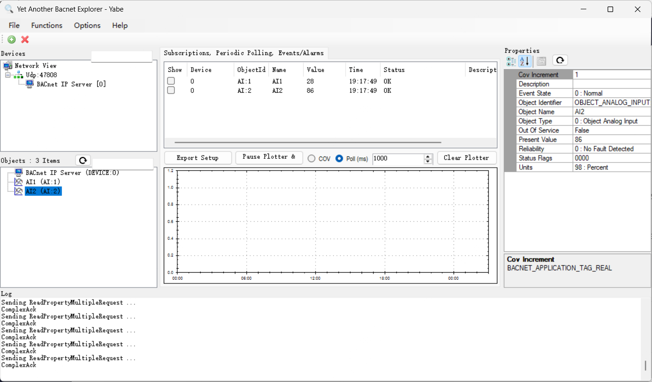The width and height of the screenshot is (652, 382).
Task: Check the Show box for AI2 row
Action: click(171, 90)
